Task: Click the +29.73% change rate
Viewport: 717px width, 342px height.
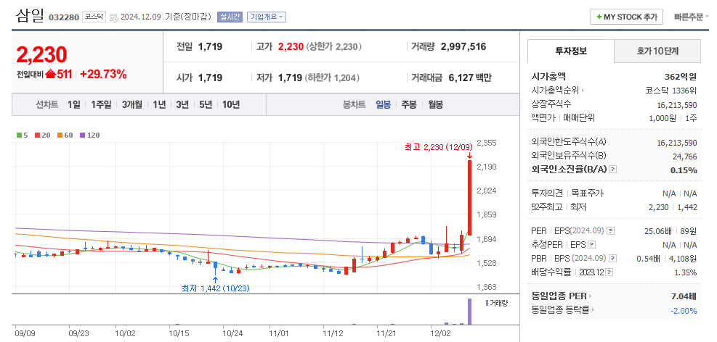Action: pos(103,75)
